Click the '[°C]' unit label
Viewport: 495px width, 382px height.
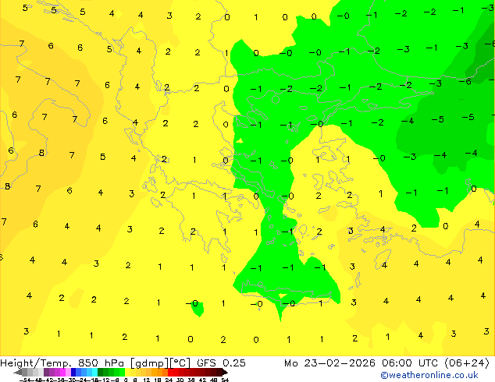[x=180, y=363]
